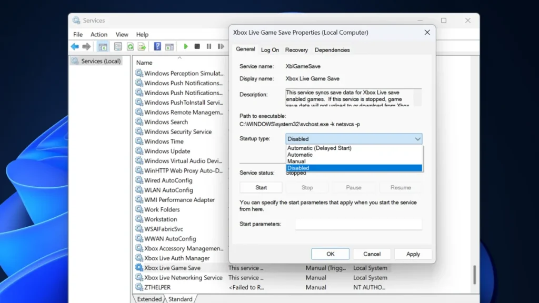Viewport: 539px width, 303px height.
Task: Switch to the Log On tab
Action: point(270,50)
